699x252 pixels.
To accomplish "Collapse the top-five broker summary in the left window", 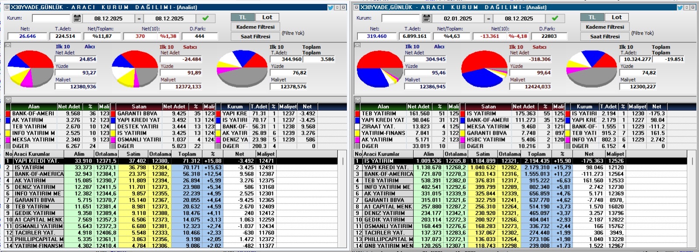I will [8, 99].
